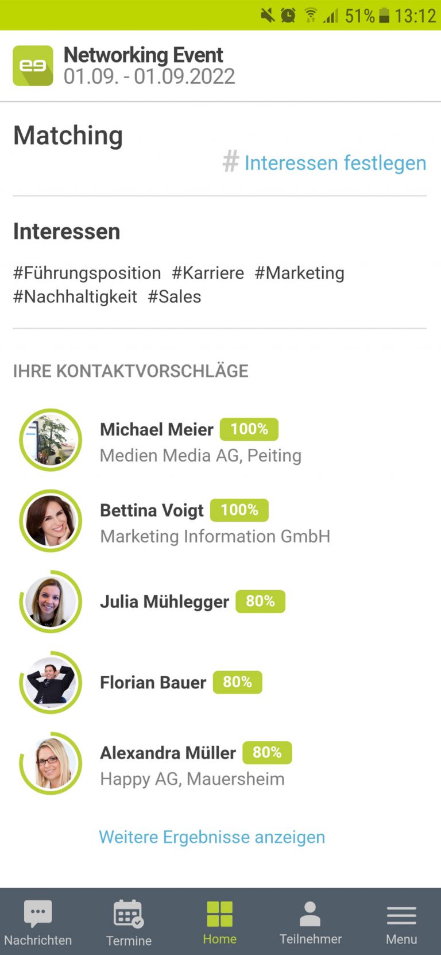Tap Julia Mühlegger's avatar

click(51, 602)
